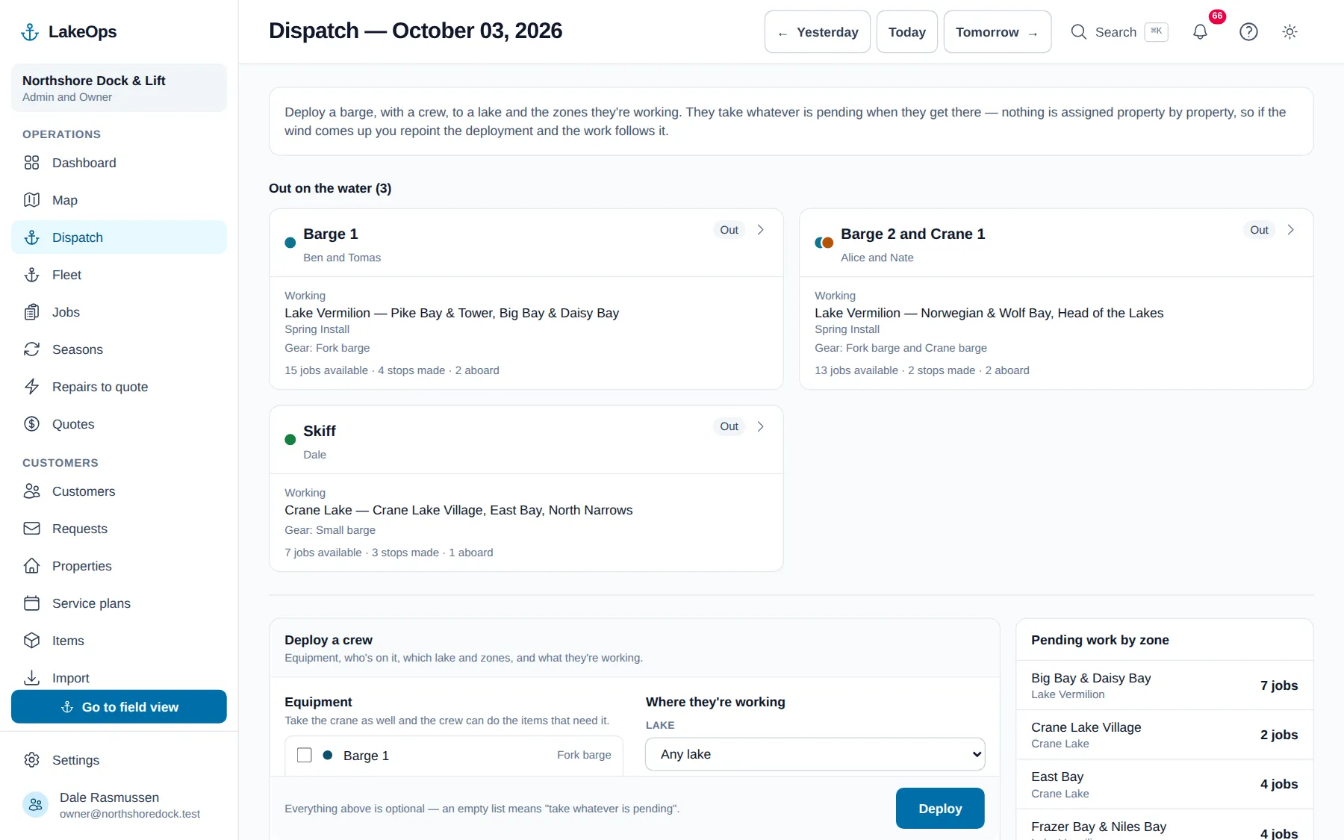
Task: Click the Deploy button
Action: [x=940, y=809]
